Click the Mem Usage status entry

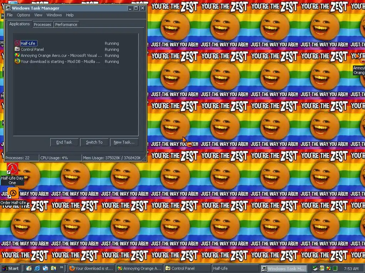coord(112,158)
